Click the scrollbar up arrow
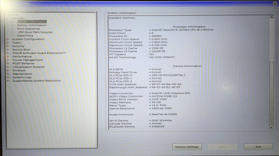The width and height of the screenshot is (279, 156). (272, 17)
